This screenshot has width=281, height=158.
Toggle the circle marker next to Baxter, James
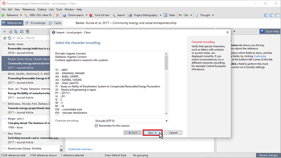click(x=6, y=44)
